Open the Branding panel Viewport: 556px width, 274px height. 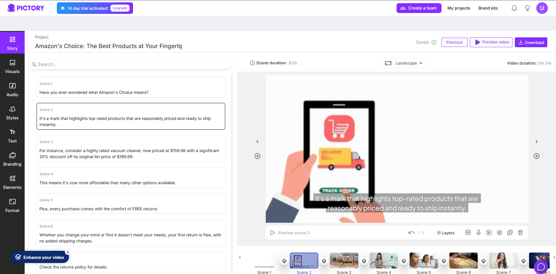coord(12,159)
